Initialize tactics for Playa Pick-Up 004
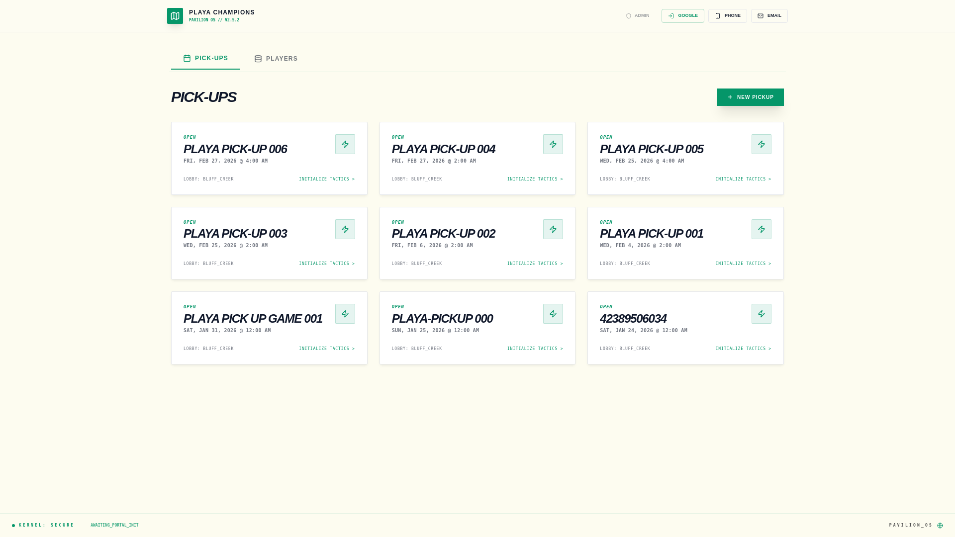Viewport: 955px width, 537px height. tap(535, 179)
